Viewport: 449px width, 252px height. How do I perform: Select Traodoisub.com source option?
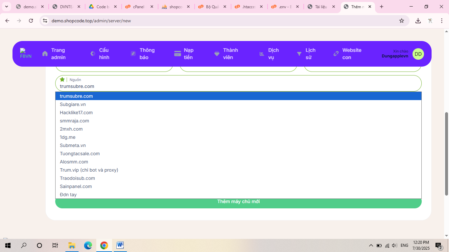point(238,178)
